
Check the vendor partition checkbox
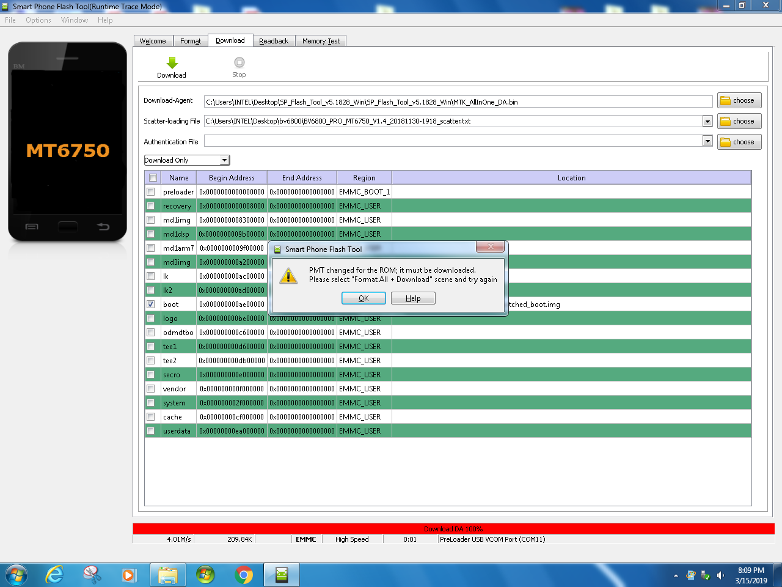(150, 389)
